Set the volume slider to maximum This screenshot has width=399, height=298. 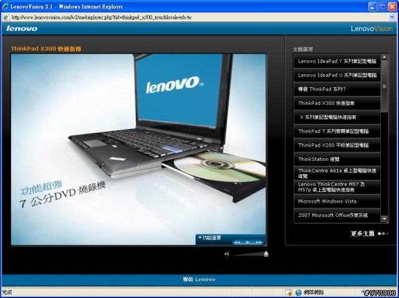click(266, 254)
